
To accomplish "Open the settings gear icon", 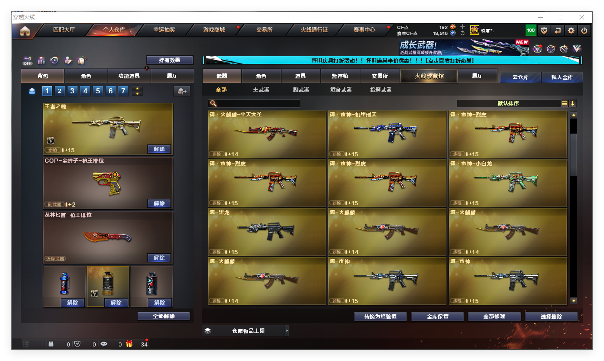I will (x=571, y=30).
